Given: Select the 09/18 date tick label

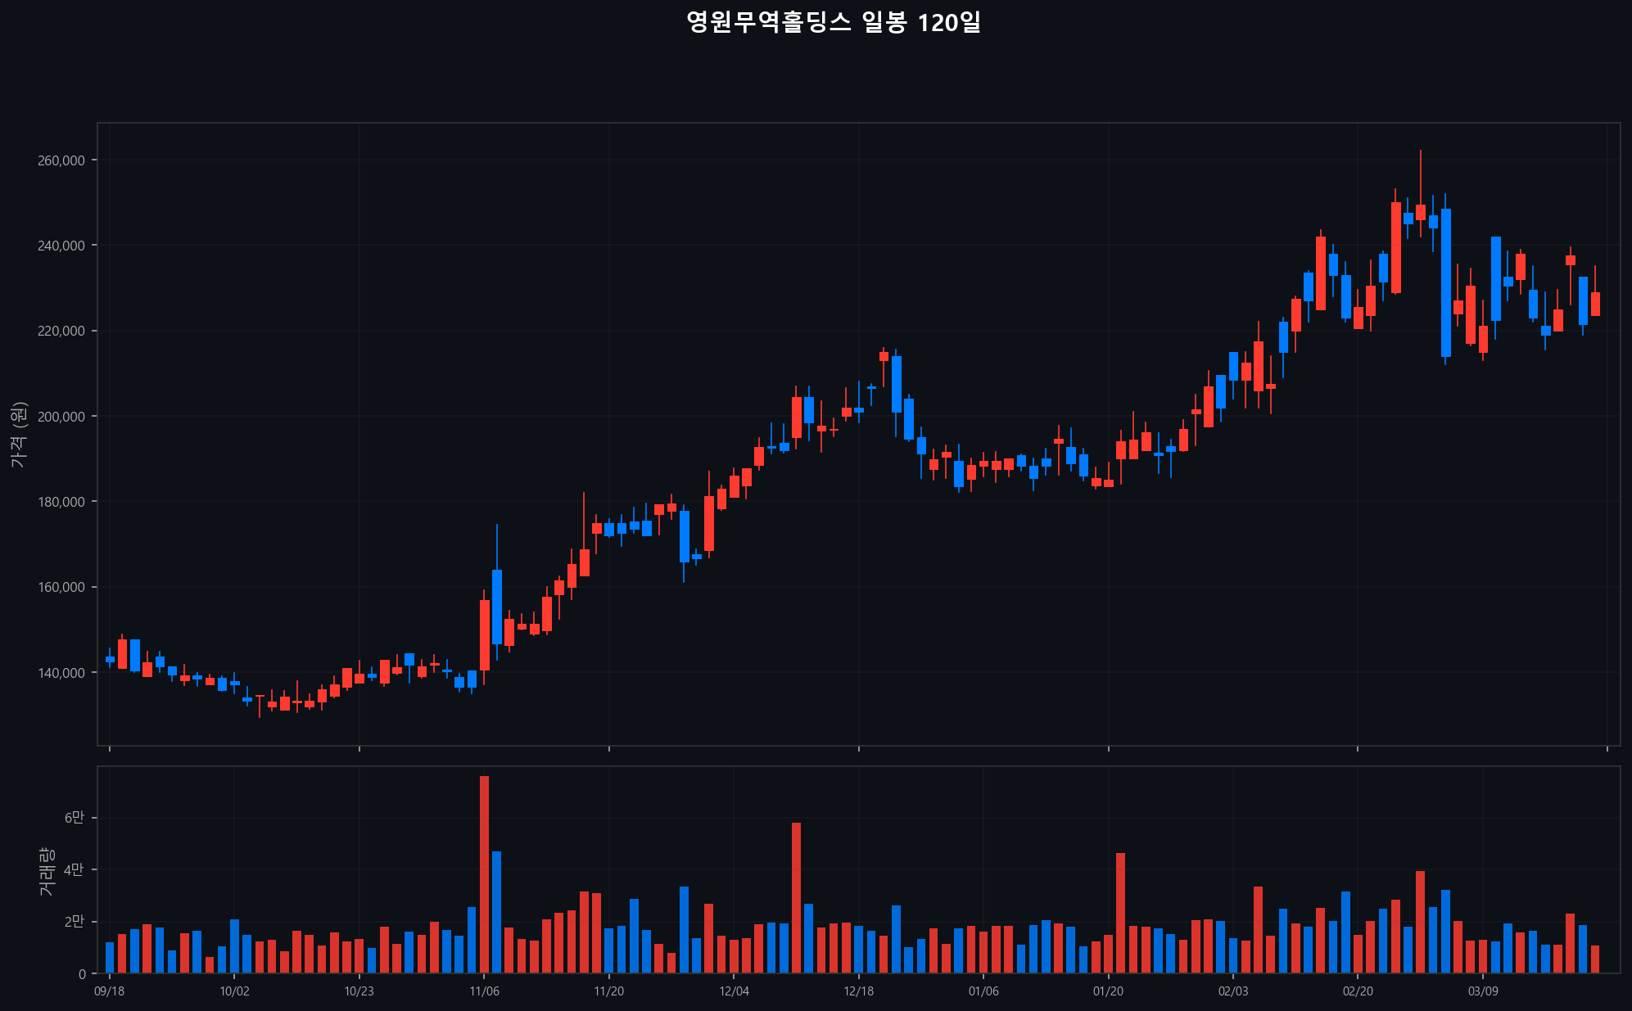Looking at the screenshot, I should click(110, 991).
